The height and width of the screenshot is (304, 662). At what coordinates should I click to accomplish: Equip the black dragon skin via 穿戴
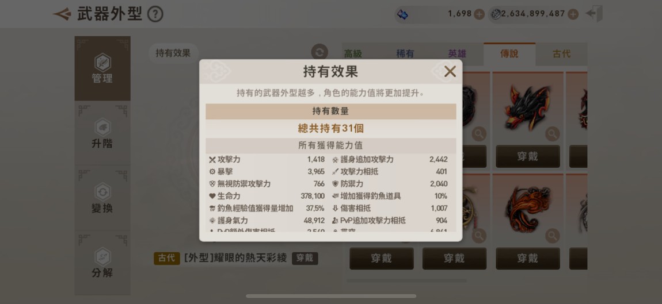[x=528, y=156]
